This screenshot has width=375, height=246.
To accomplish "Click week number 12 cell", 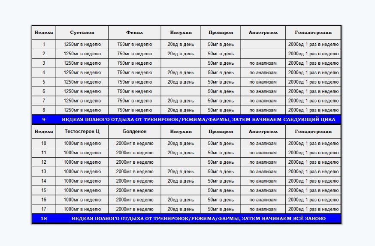I will tap(44, 162).
